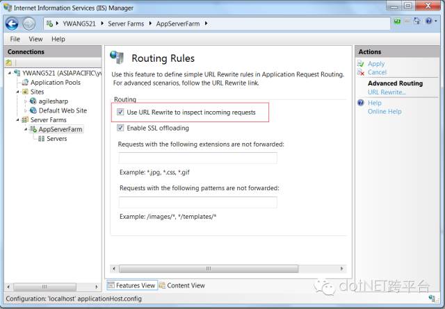Collapse the Server Farms tree node
The image size is (445, 309).
coord(17,120)
